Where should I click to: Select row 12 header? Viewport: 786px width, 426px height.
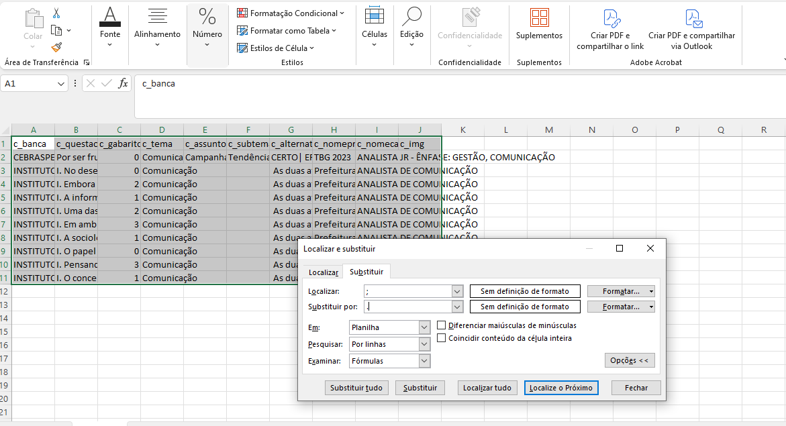(5, 292)
